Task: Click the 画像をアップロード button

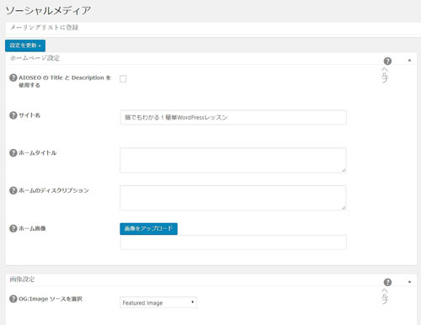Action: tap(149, 229)
